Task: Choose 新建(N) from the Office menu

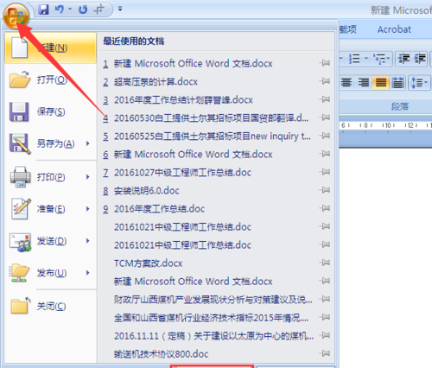Action: tap(51, 48)
